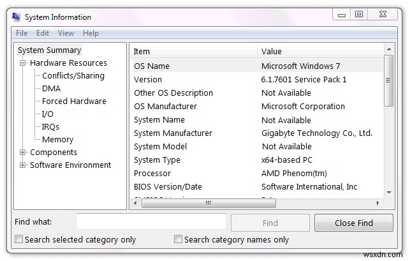Click the value Microsoft Windows 7

[301, 66]
